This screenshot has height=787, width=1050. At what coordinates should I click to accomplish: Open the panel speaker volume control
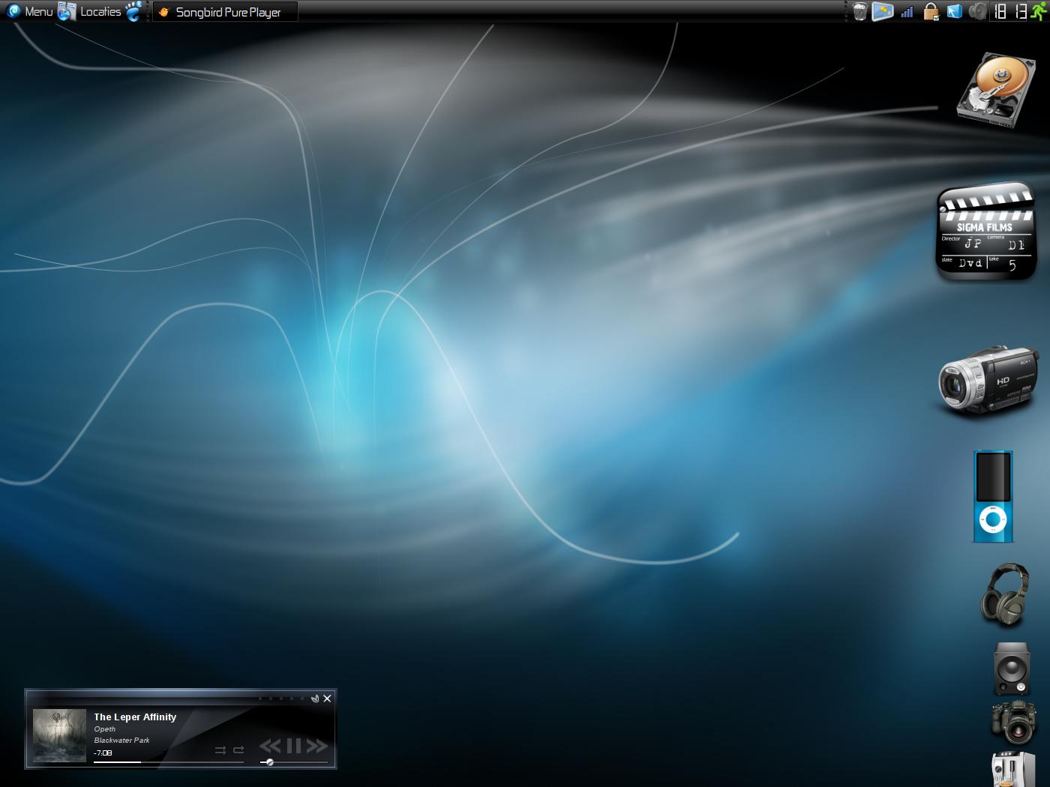tap(976, 11)
